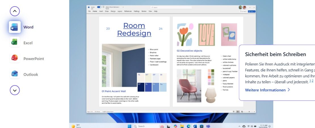Select the LOVE poster image
This screenshot has width=315, height=128.
pyautogui.click(x=207, y=35)
